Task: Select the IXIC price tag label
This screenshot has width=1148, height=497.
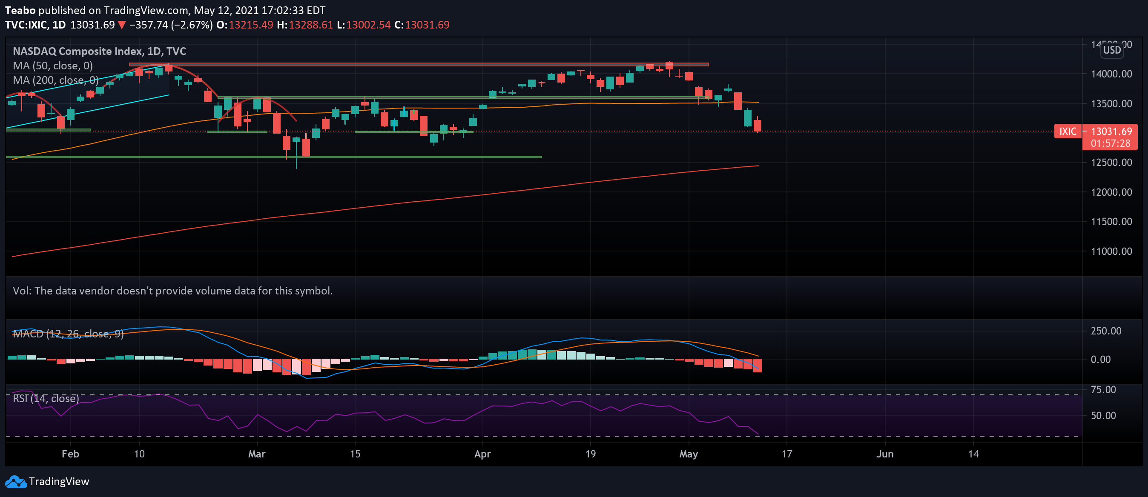Action: (x=1068, y=131)
